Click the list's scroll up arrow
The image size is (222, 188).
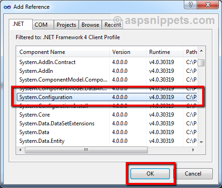tap(201, 51)
